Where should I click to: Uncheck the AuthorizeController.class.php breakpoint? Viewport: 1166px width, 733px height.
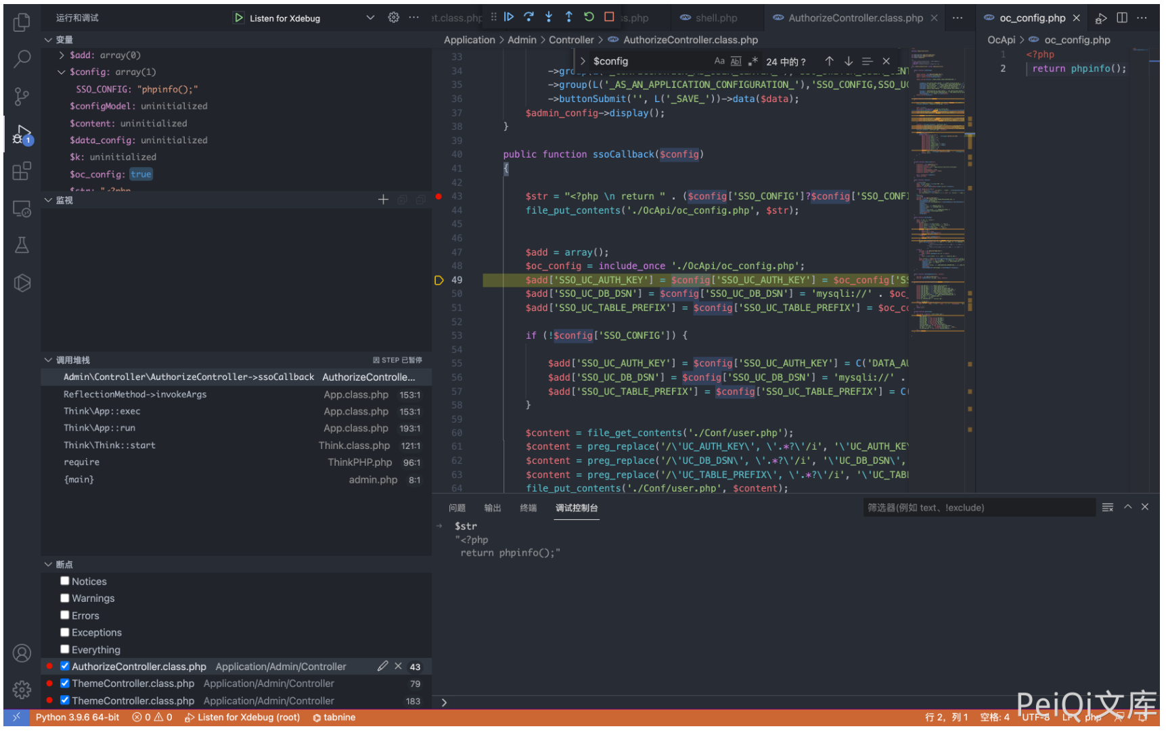click(65, 666)
